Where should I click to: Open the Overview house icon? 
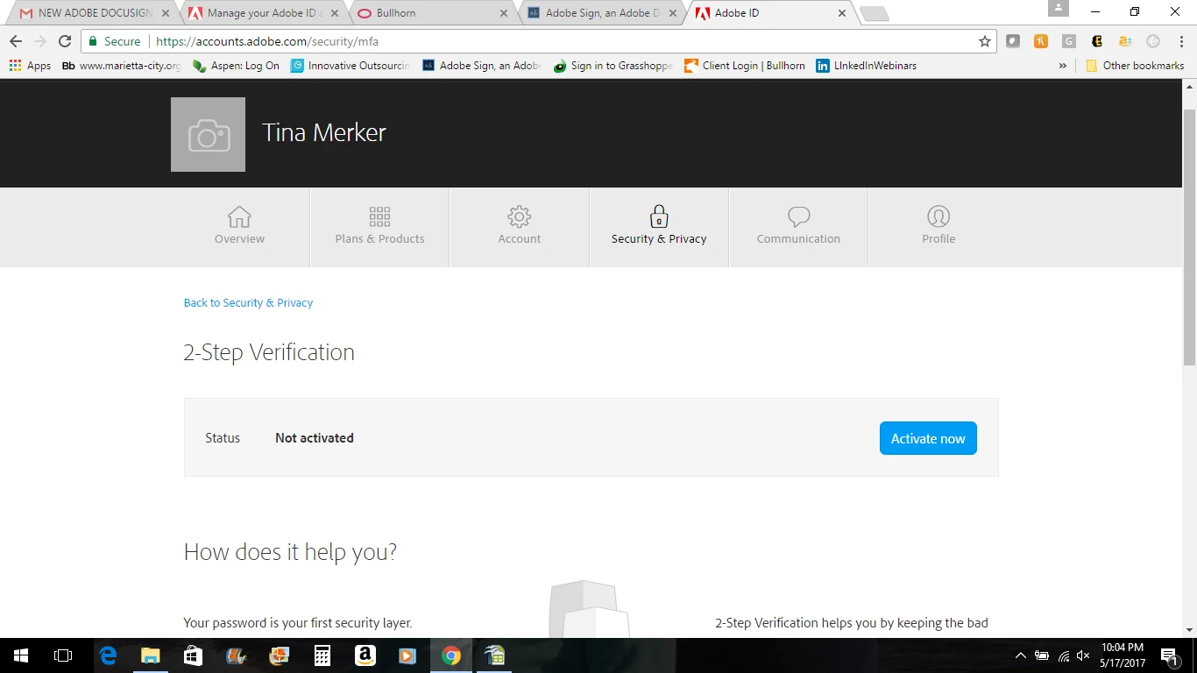coord(239,216)
